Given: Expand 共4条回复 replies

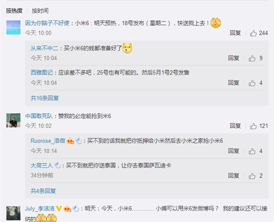Looking at the screenshot, I should (43, 191).
